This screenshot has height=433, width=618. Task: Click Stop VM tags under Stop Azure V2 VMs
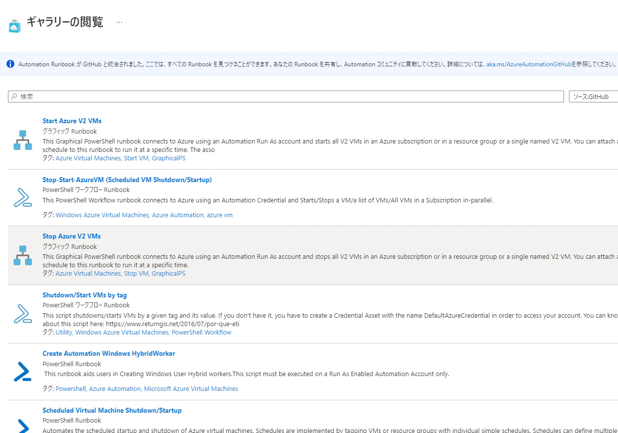tap(120, 273)
